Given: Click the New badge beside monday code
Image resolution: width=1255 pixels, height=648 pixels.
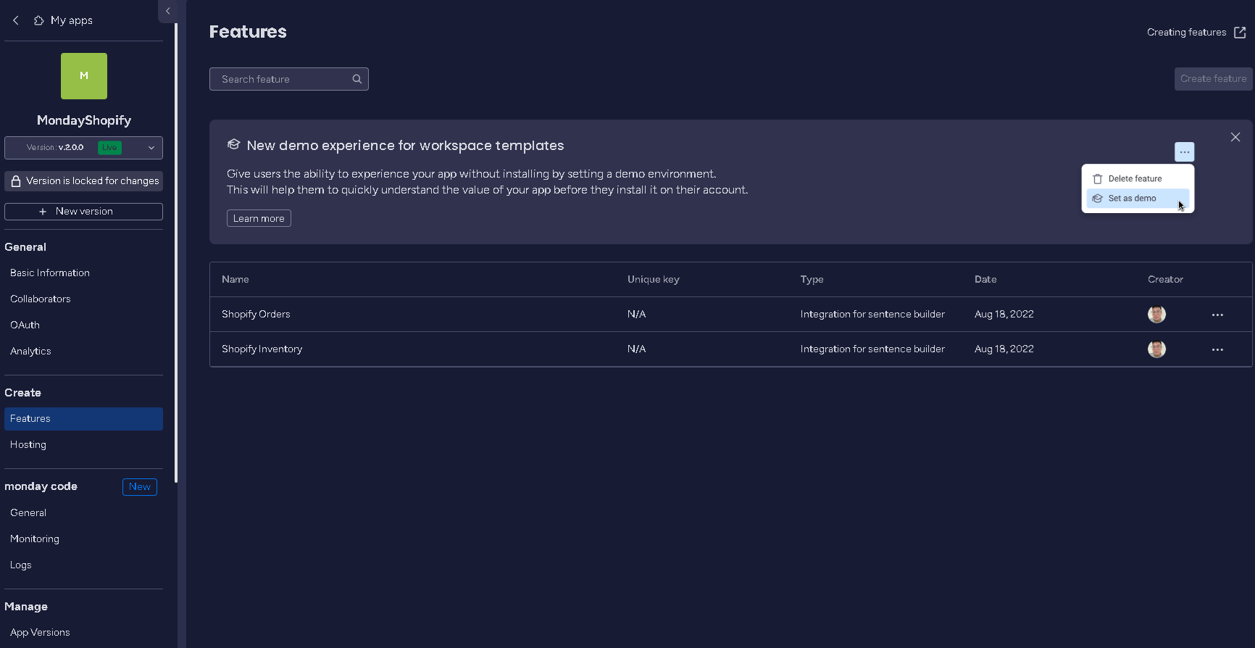Looking at the screenshot, I should tap(140, 487).
